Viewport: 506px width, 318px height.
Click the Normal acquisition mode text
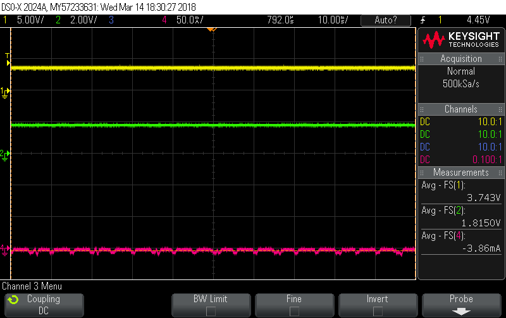461,71
